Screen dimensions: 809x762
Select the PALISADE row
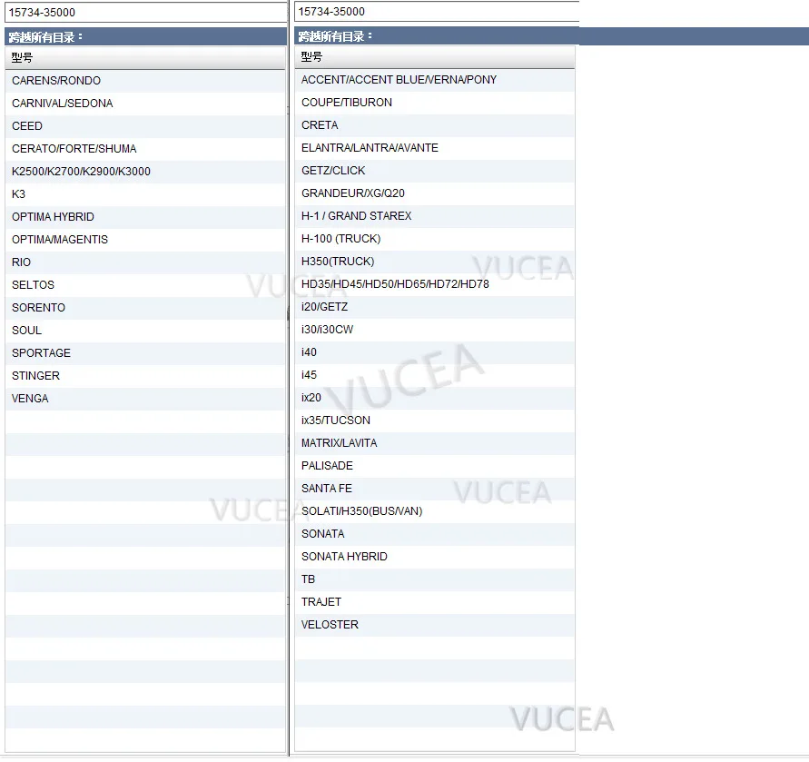pos(435,466)
